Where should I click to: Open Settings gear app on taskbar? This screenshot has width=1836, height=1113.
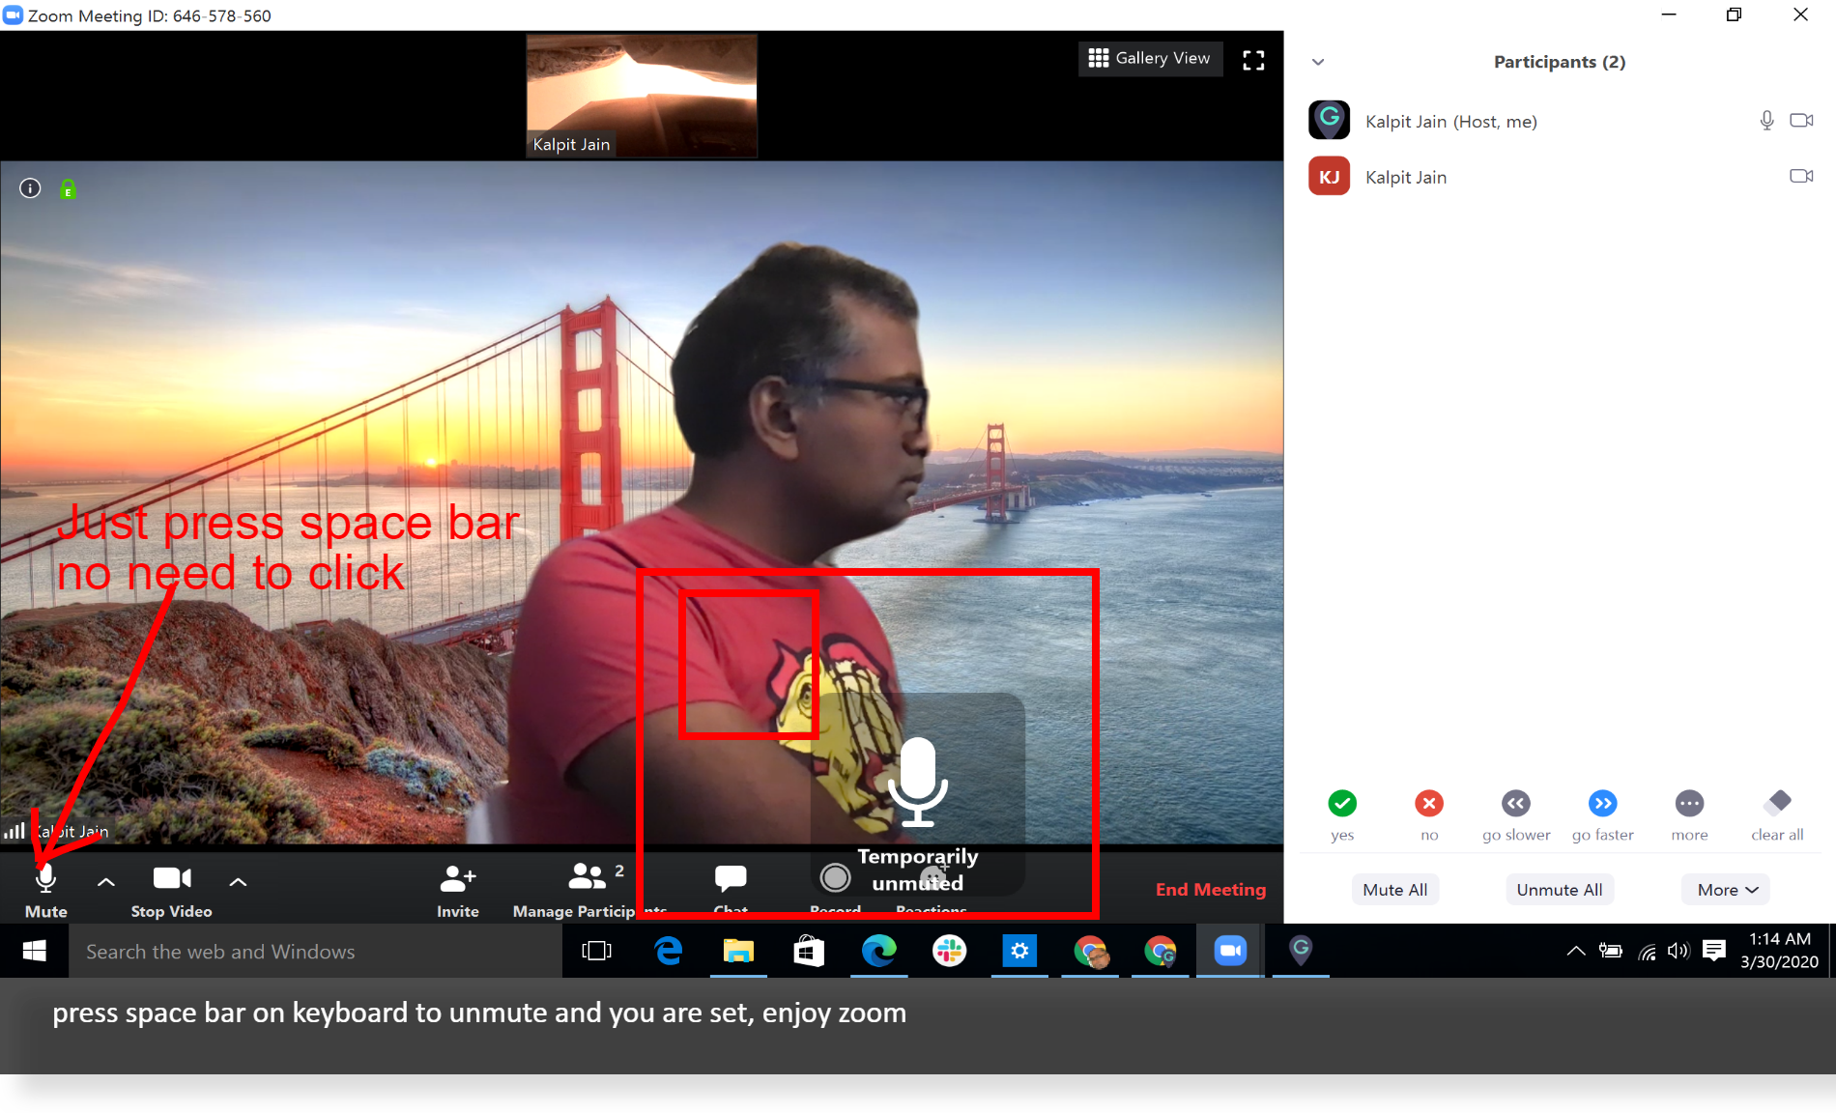tap(1019, 951)
